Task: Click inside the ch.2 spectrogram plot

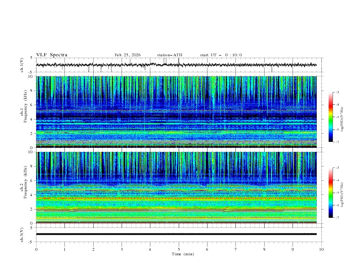Action: pos(179,188)
